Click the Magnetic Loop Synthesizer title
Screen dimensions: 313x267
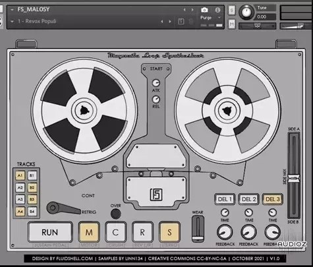pos(156,55)
